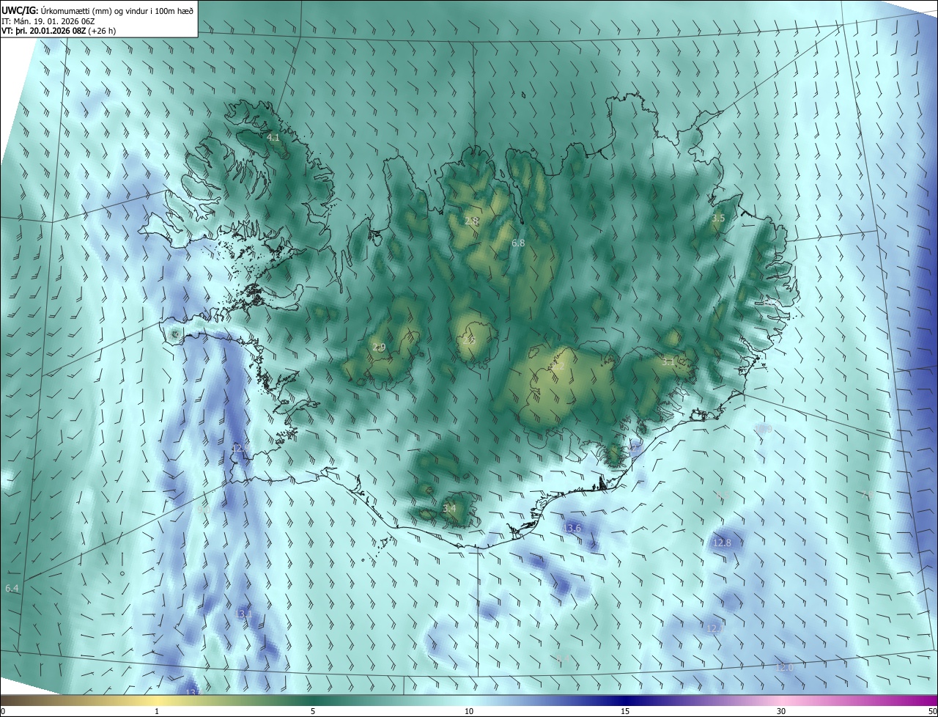
Task: Pick the 3.5 value label in northeast Iceland
Action: pyautogui.click(x=718, y=218)
